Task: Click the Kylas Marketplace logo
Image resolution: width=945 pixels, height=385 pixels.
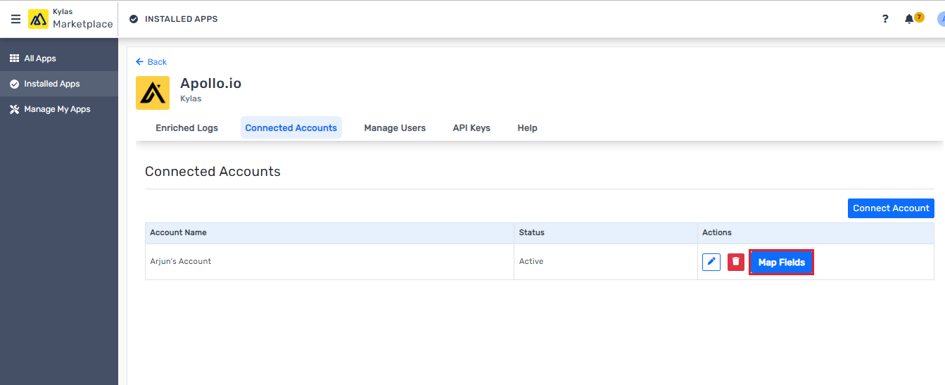Action: [x=70, y=19]
